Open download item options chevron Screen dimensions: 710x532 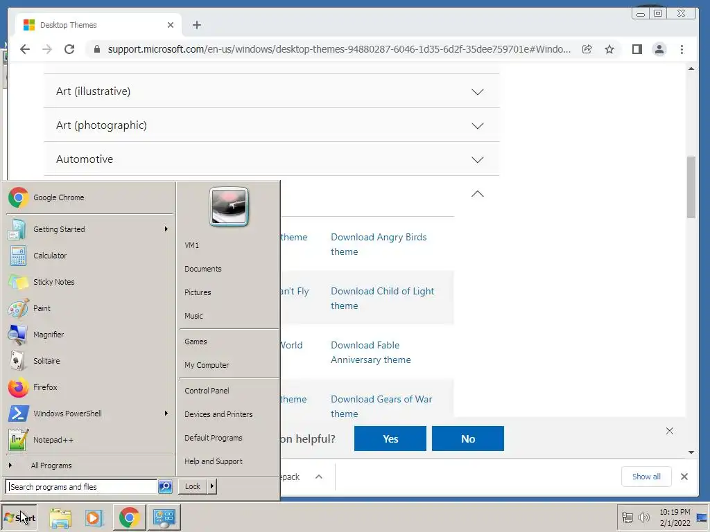click(319, 477)
